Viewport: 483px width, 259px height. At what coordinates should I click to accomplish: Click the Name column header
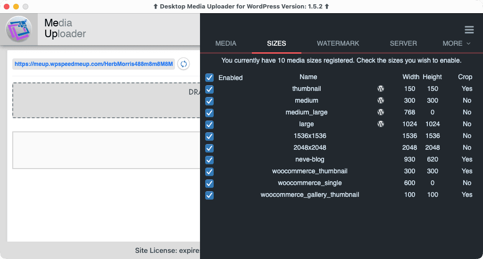click(308, 77)
